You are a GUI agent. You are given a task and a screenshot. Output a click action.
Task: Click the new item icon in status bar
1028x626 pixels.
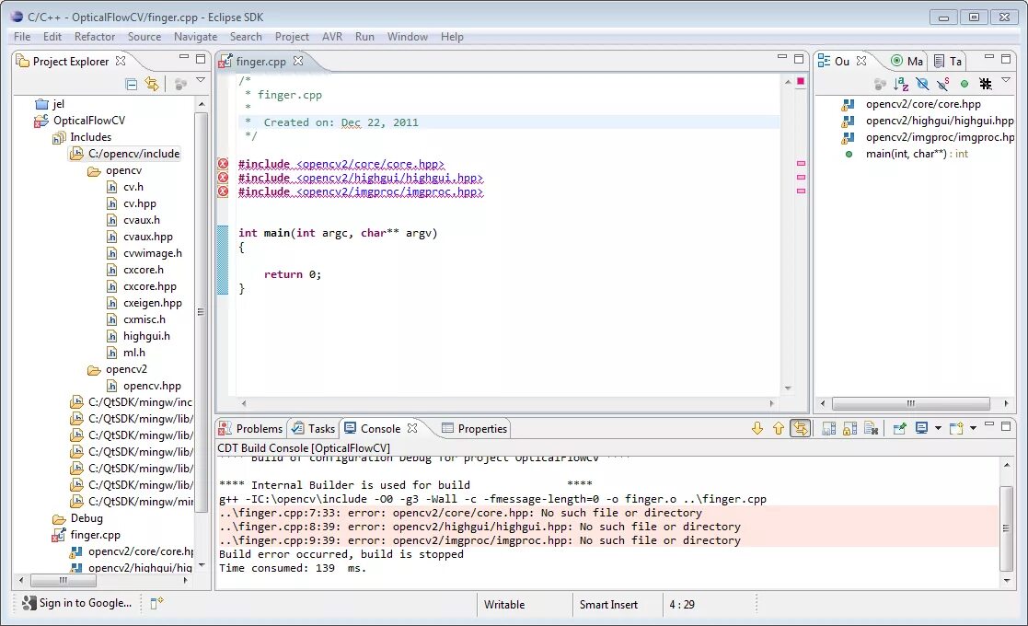(156, 603)
